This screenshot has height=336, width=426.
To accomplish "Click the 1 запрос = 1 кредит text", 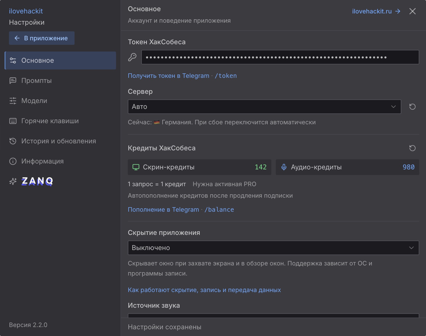I will [x=157, y=184].
